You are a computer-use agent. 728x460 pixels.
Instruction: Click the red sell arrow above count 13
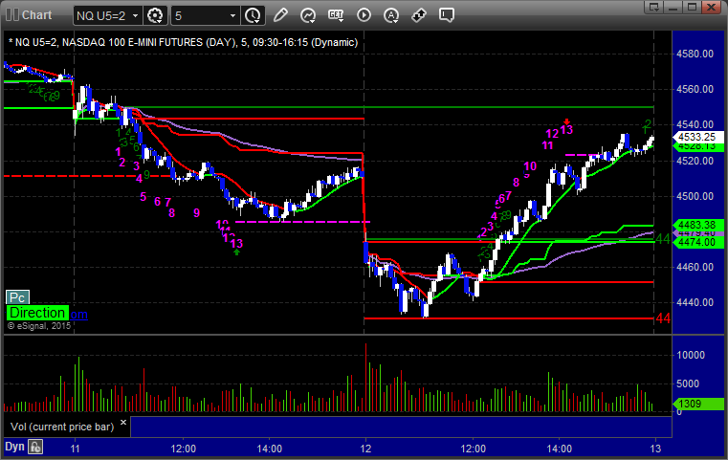tap(566, 122)
